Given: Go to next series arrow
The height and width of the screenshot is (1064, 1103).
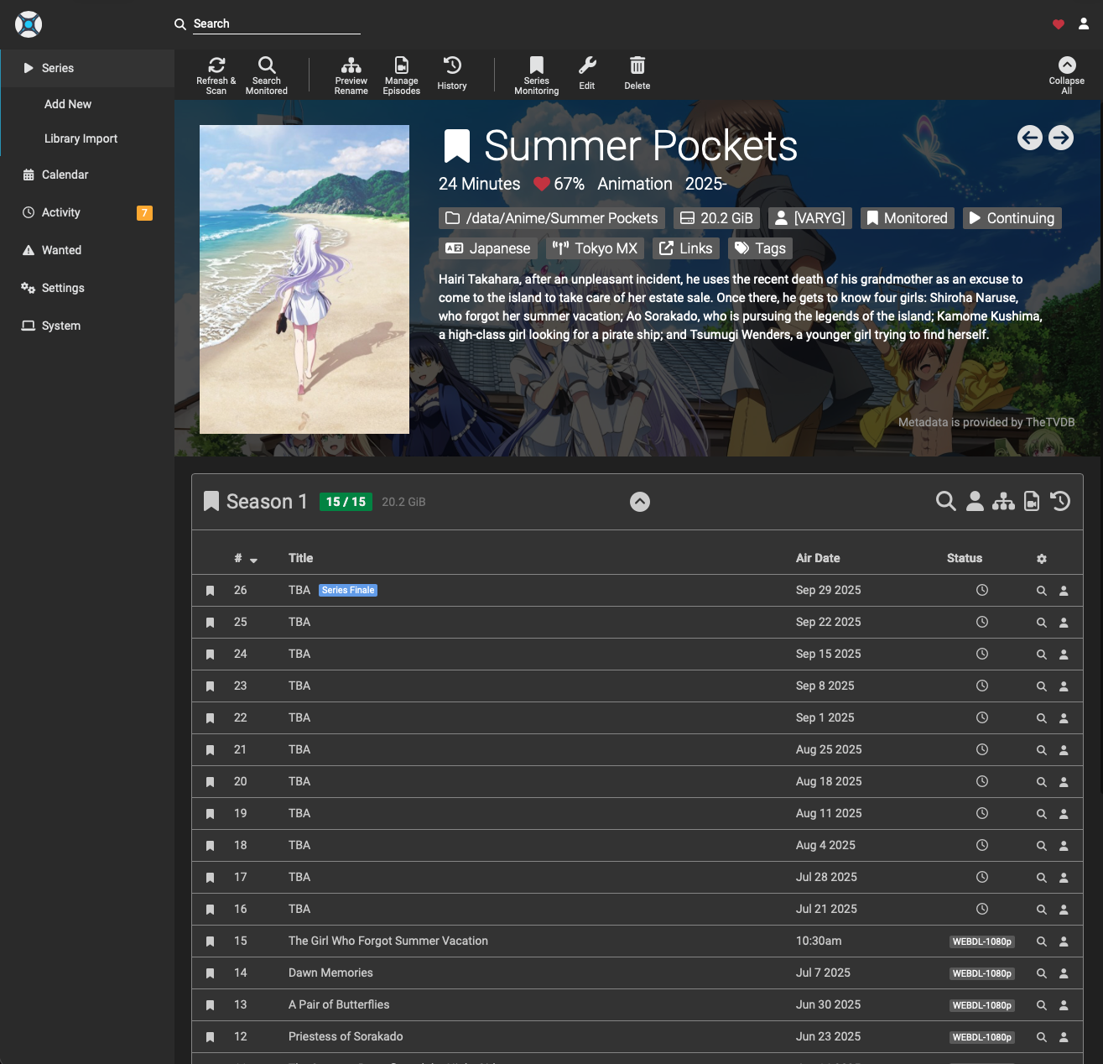Looking at the screenshot, I should pyautogui.click(x=1061, y=138).
